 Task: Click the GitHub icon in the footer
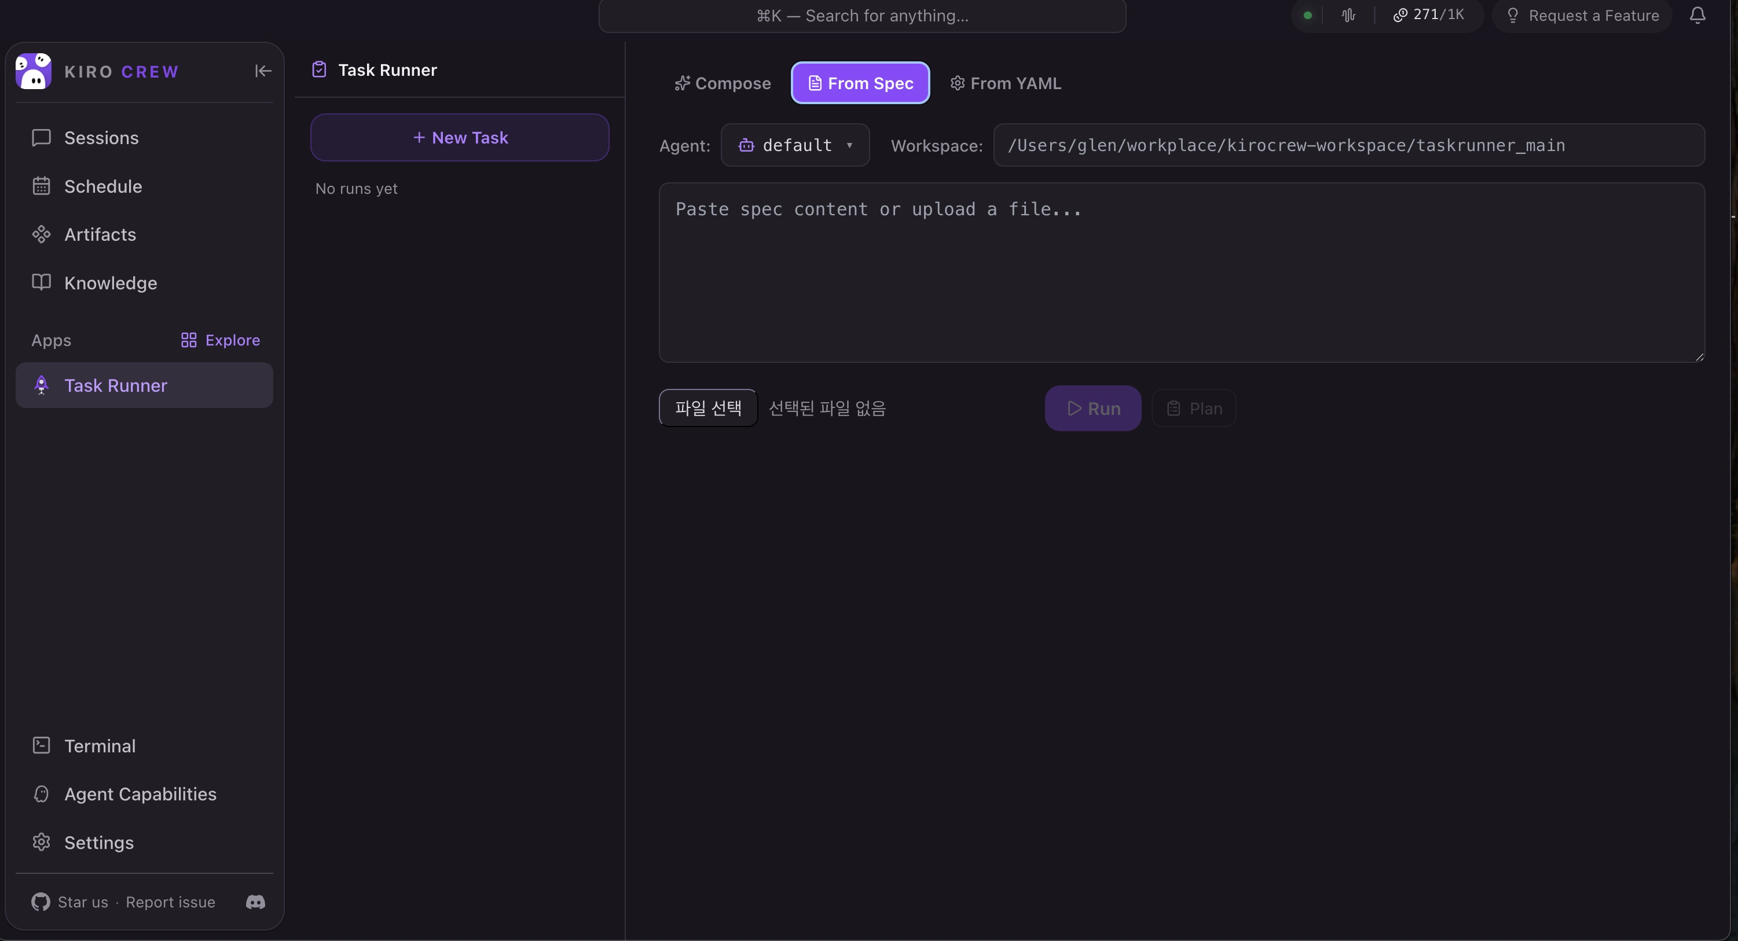(41, 902)
